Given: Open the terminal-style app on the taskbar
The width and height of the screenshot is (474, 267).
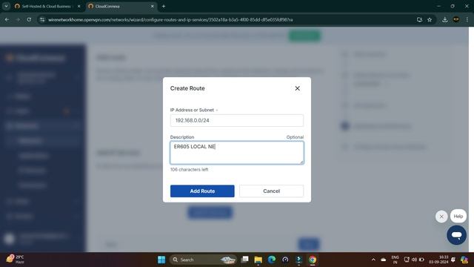Looking at the screenshot, I should pos(299,260).
